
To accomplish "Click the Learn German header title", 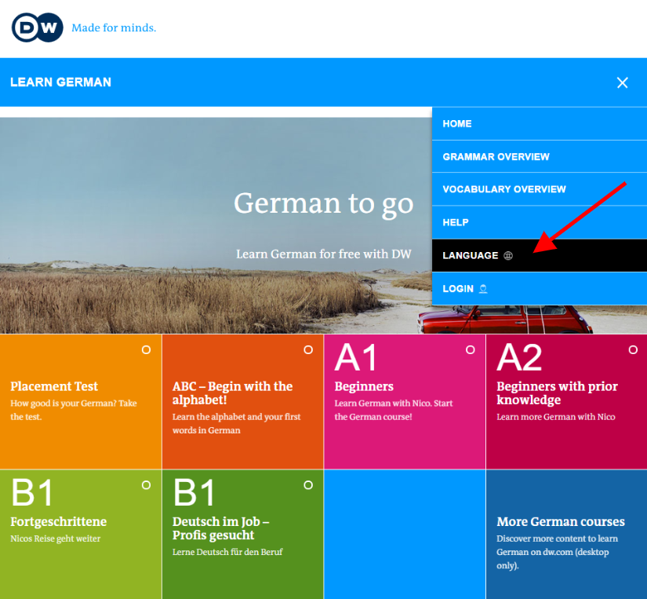I will (x=60, y=82).
